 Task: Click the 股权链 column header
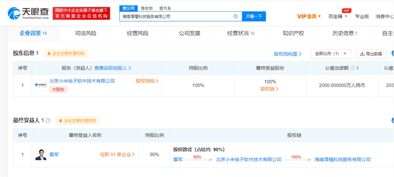(x=294, y=135)
